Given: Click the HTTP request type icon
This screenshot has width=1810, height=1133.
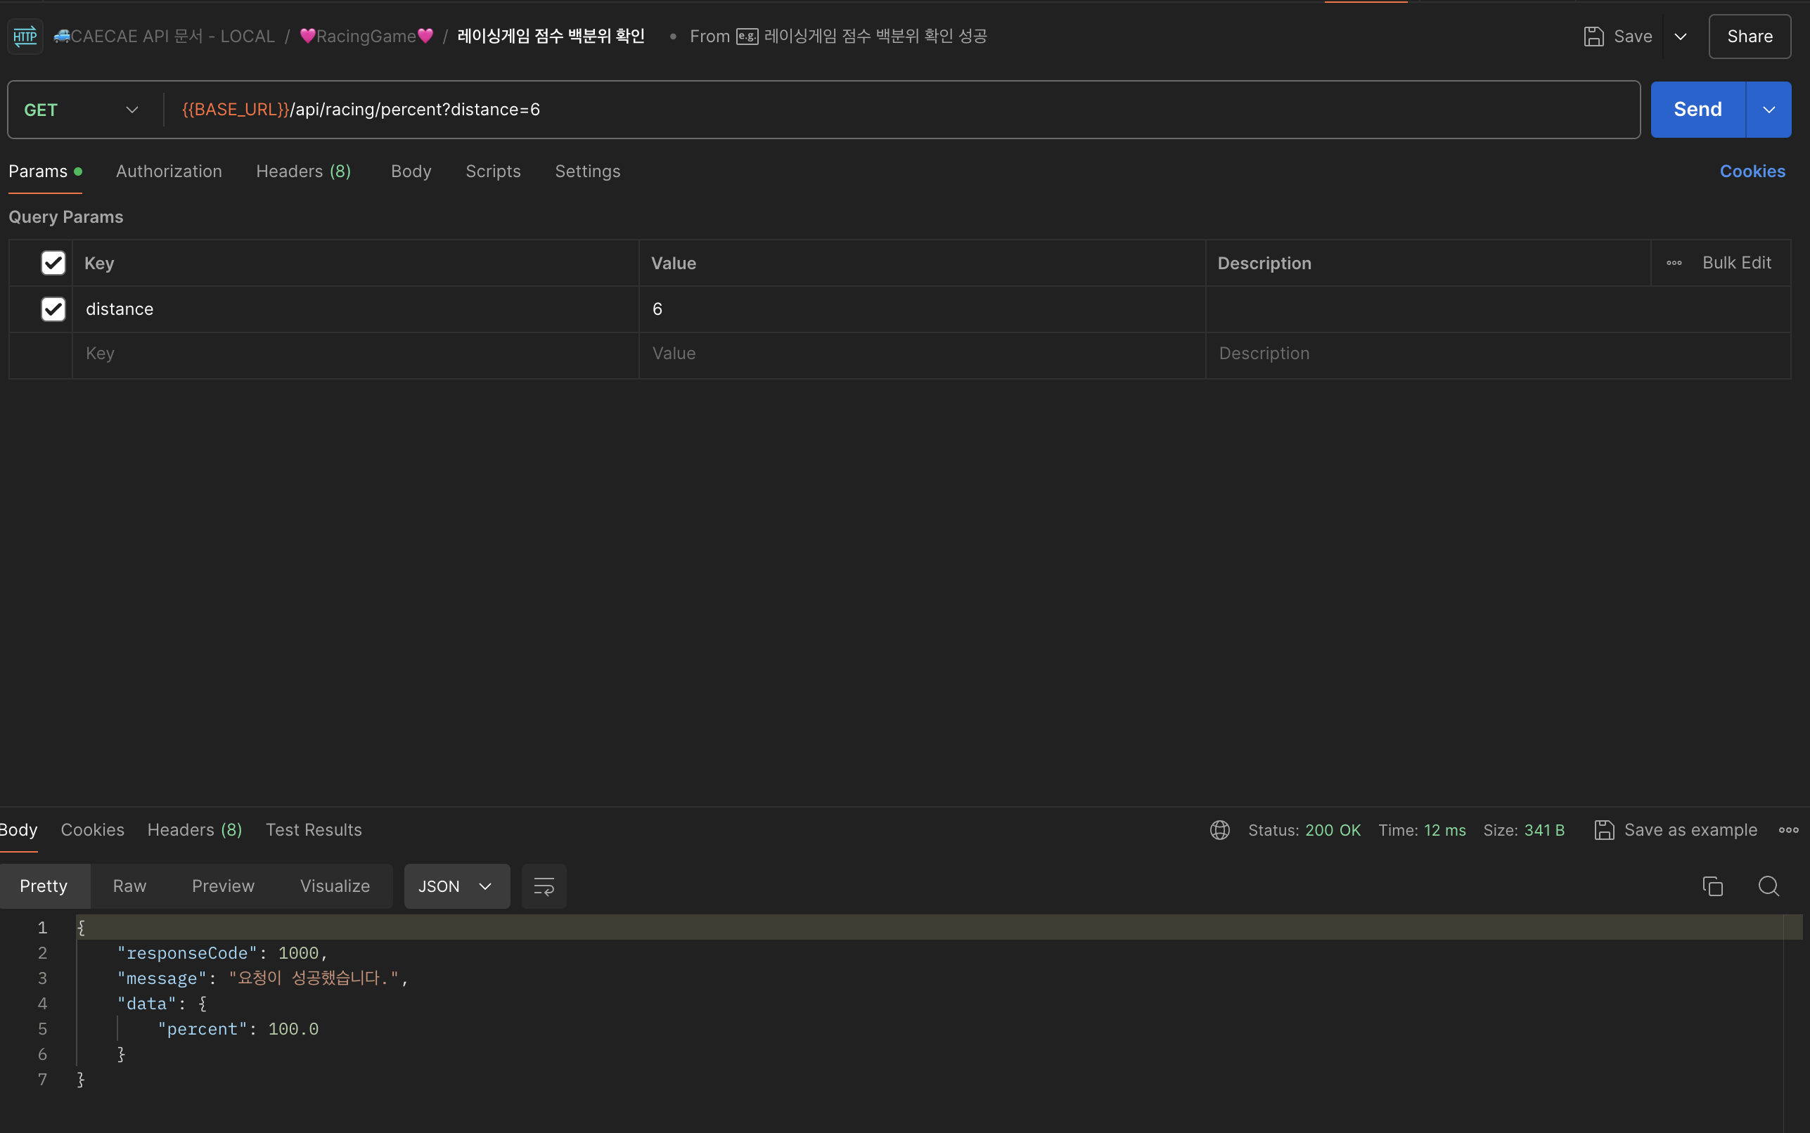Looking at the screenshot, I should coord(25,36).
